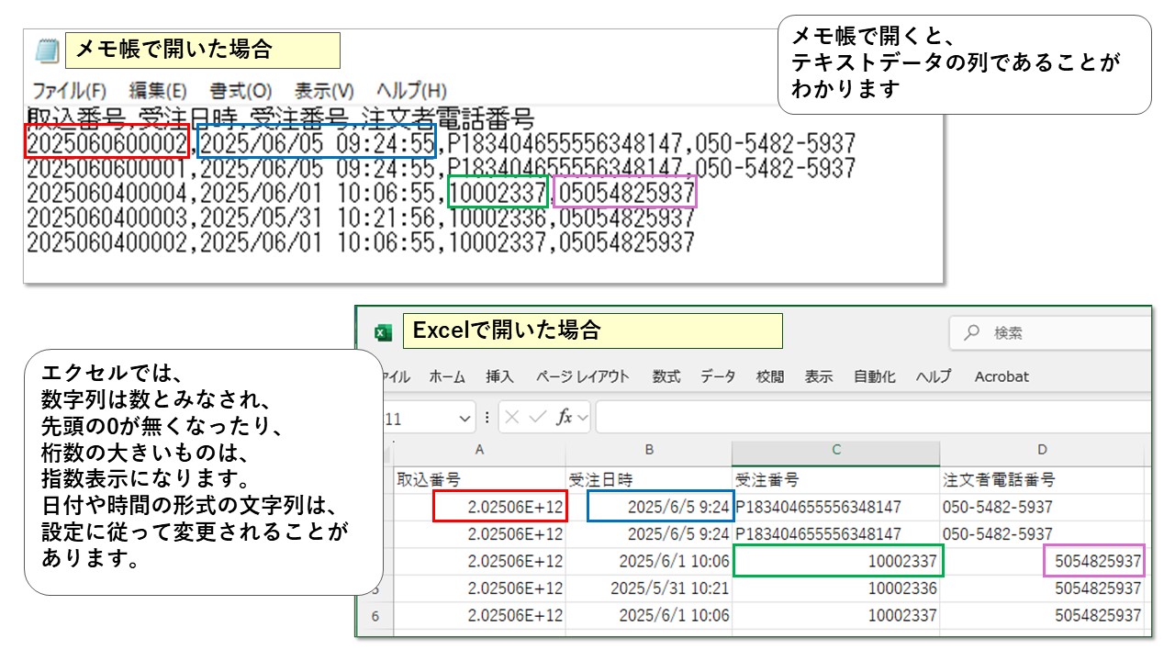Image resolution: width=1175 pixels, height=661 pixels.
Task: Click cell 2025/5/31 10:21
Action: pos(649,588)
